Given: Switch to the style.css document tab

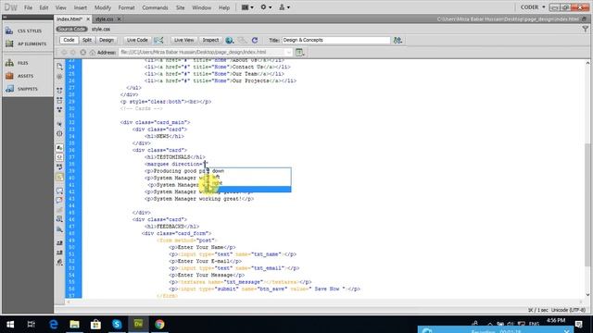Looking at the screenshot, I should (x=104, y=18).
